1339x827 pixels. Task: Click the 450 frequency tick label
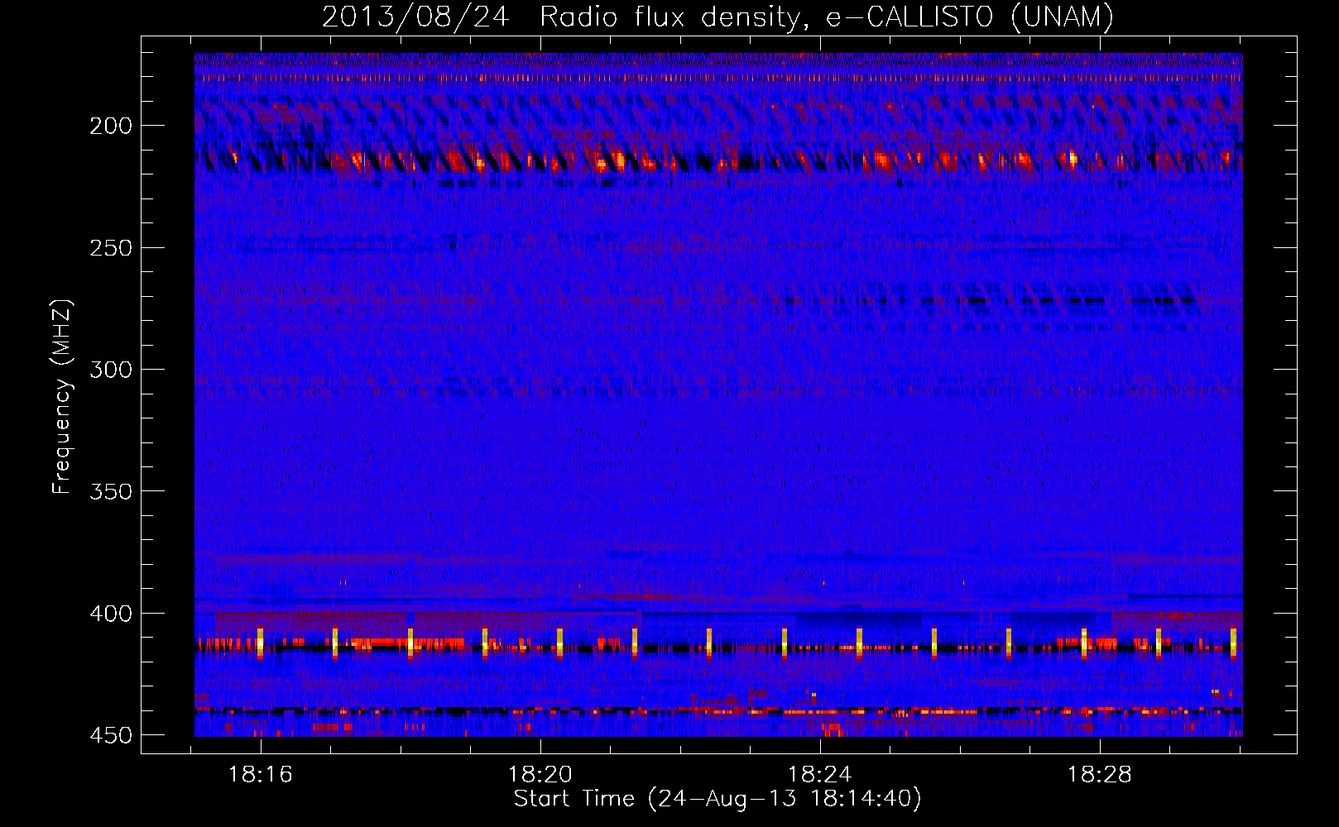pos(111,735)
